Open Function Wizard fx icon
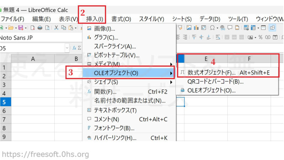The width and height of the screenshot is (284, 160). (75, 48)
